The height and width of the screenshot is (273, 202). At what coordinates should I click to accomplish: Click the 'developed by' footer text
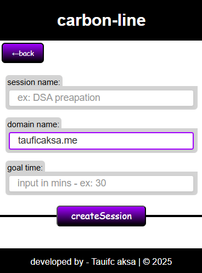(x=57, y=261)
